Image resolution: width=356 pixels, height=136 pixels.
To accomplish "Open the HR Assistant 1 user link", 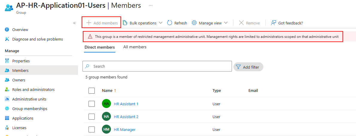I will 126,104.
